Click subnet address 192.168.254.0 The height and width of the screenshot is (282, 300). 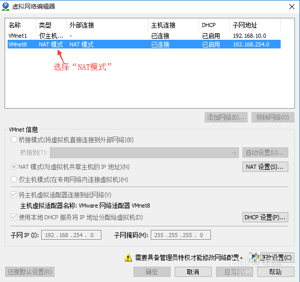[x=251, y=44]
